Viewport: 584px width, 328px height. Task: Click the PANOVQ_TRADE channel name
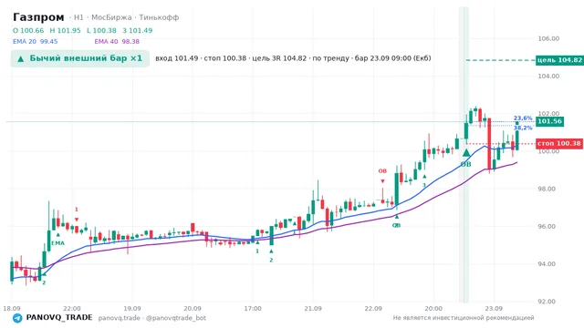click(x=59, y=318)
